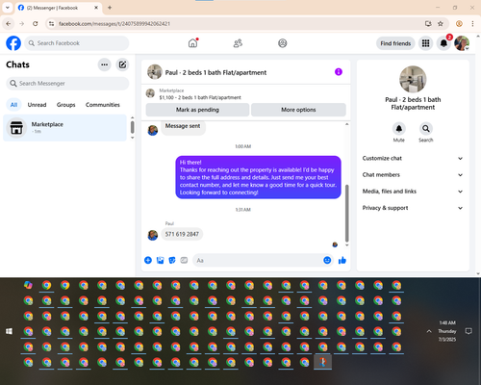Viewport: 481px width, 385px height.
Task: Select the Communities chats filter
Action: point(103,105)
